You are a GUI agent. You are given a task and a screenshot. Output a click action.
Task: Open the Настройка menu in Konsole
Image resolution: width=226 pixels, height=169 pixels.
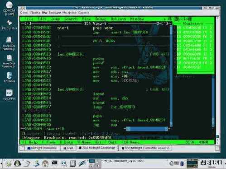69,13
